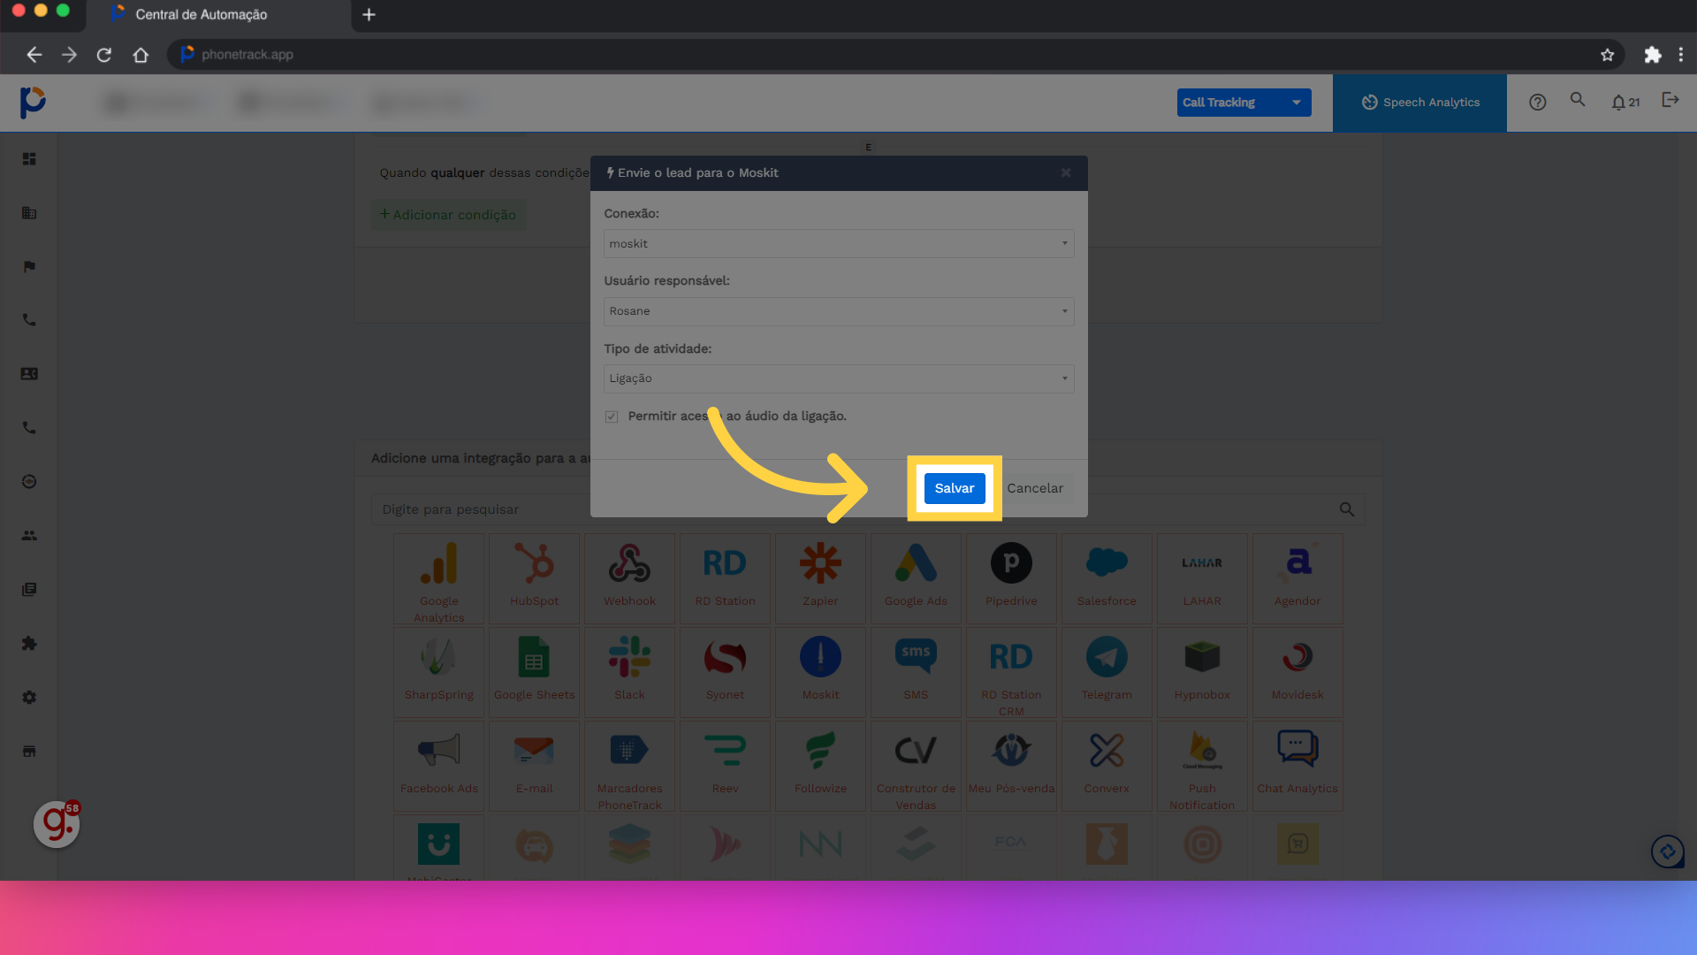Select the Salesforce integration
Screen dimensions: 1697x955
coord(1107,579)
